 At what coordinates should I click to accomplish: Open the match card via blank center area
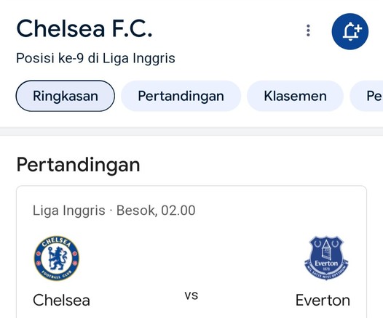click(191, 258)
